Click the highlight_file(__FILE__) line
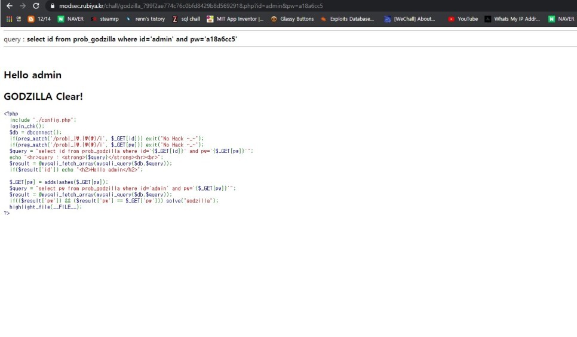This screenshot has height=337, width=577. click(45, 207)
